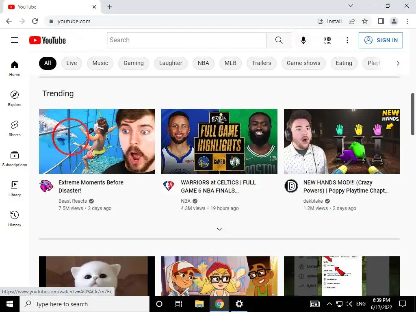Close the YouTube tab
Viewport: 416px width, 312px height.
(x=94, y=7)
